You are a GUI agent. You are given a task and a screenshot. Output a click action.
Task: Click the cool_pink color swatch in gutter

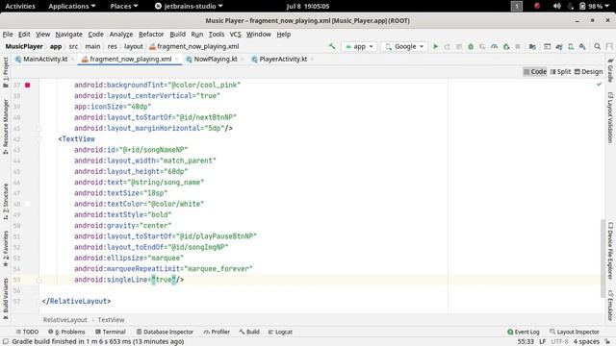[28, 85]
